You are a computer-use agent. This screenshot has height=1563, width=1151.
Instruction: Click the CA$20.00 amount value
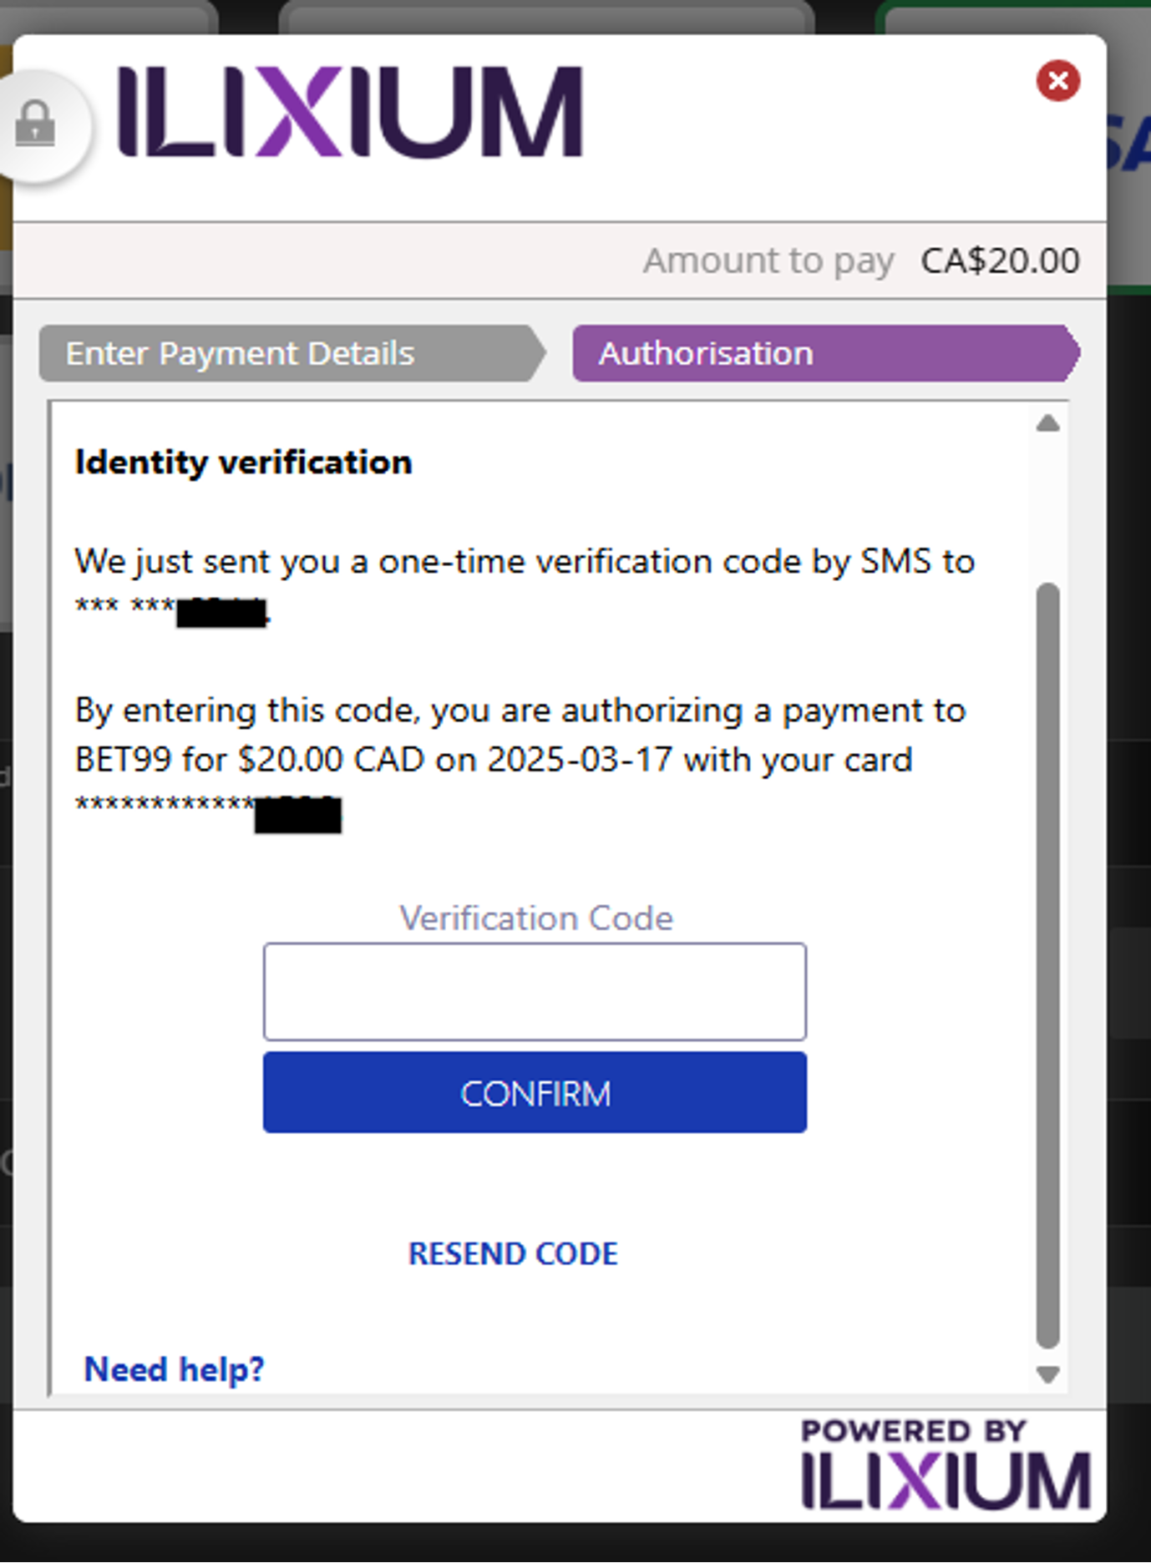coord(1000,260)
